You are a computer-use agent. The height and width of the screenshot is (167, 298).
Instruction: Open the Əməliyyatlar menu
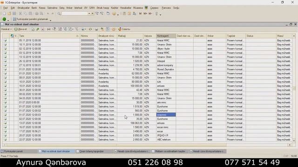click(x=23, y=8)
